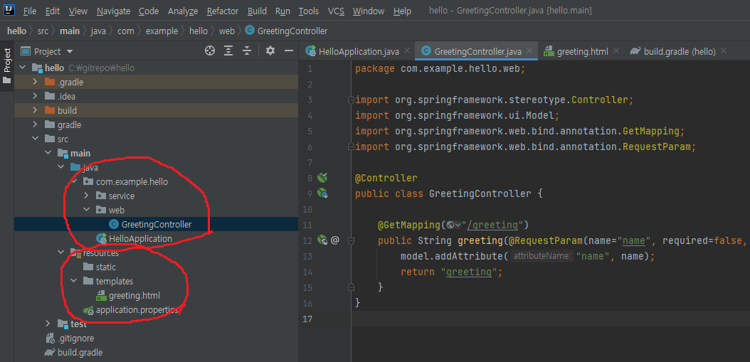Image resolution: width=750 pixels, height=362 pixels.
Task: Open the Analyze menu
Action: coord(183,11)
